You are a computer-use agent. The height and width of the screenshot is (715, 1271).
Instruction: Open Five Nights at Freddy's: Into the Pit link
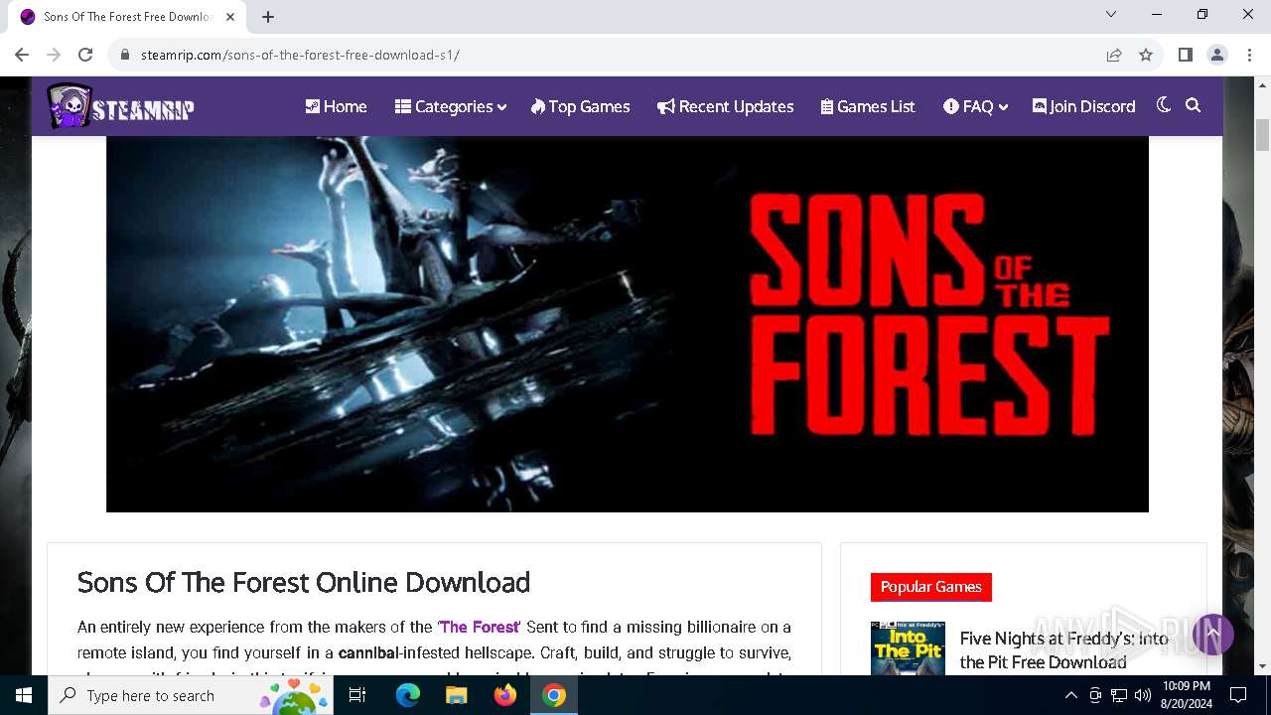coord(1063,649)
